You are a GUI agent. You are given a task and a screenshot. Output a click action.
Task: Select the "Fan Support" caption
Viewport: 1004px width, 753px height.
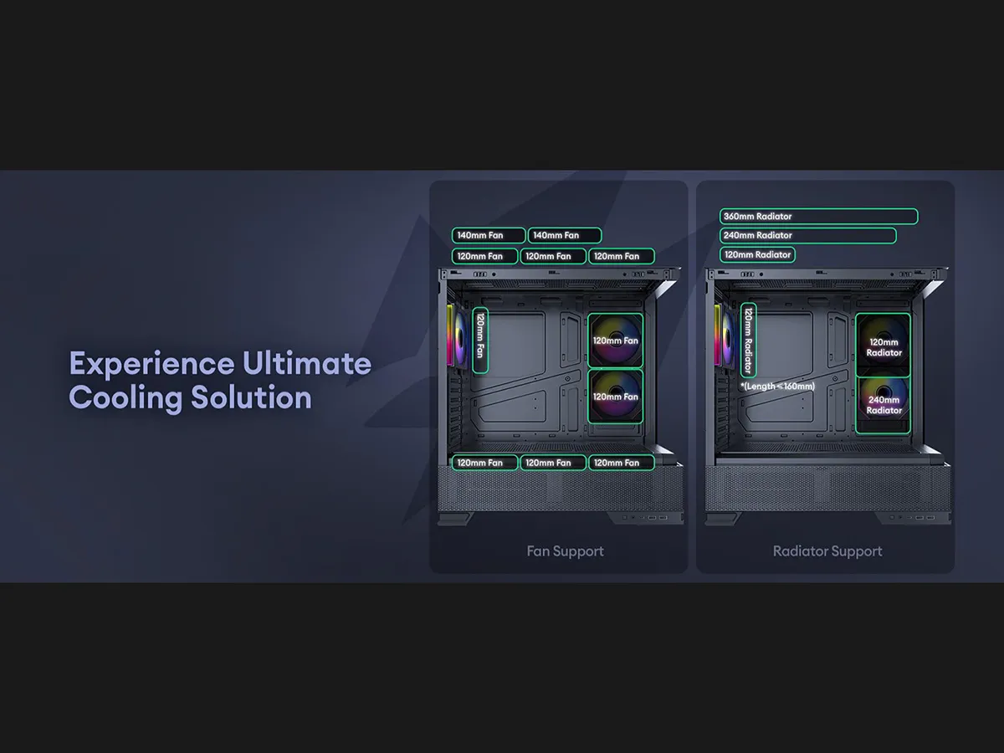[565, 551]
